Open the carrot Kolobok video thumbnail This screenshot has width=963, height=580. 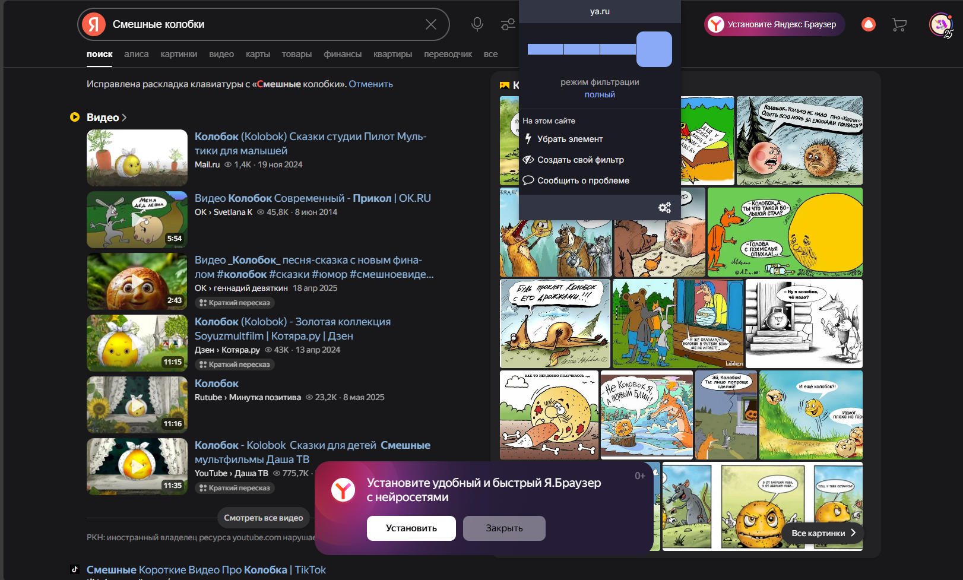click(137, 158)
